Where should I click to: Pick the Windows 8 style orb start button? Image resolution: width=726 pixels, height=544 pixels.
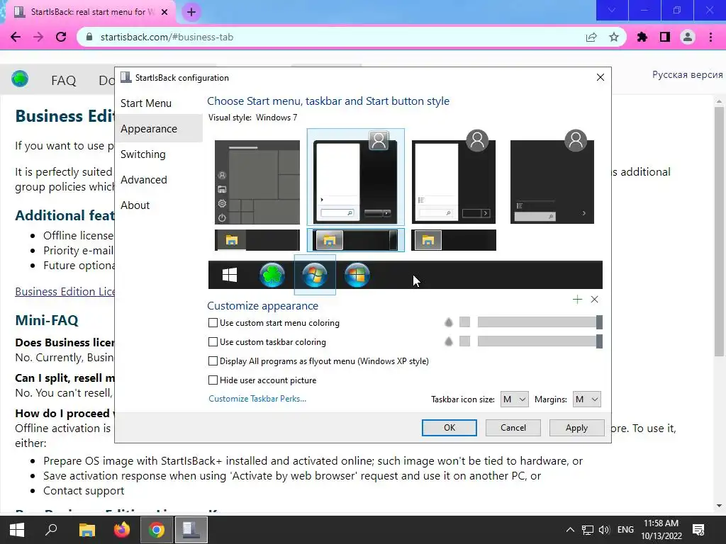[x=357, y=275]
